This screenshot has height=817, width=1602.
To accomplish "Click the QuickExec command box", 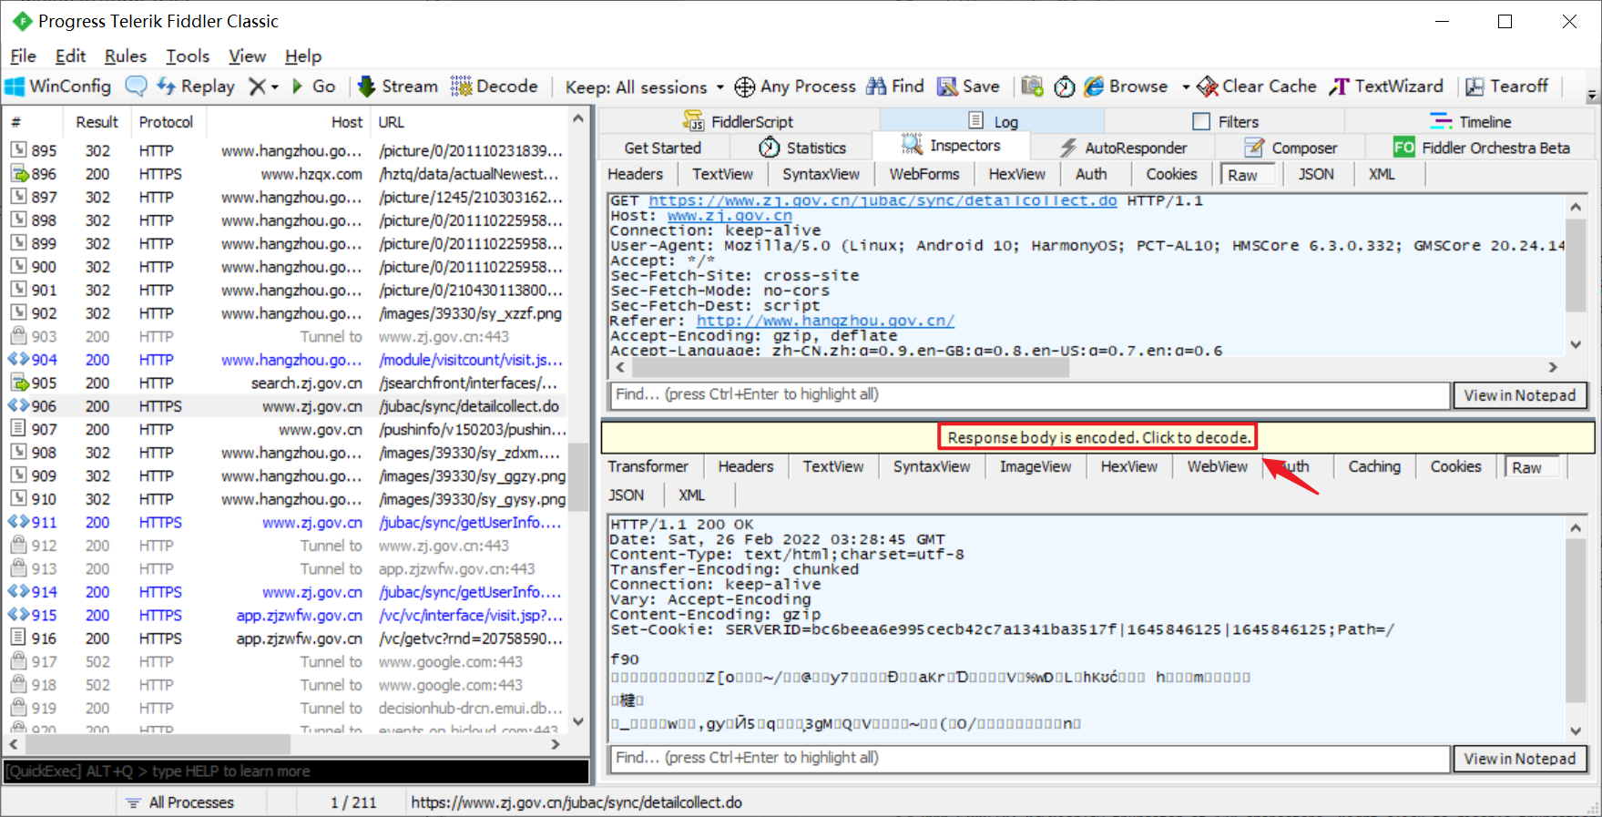I will (296, 771).
